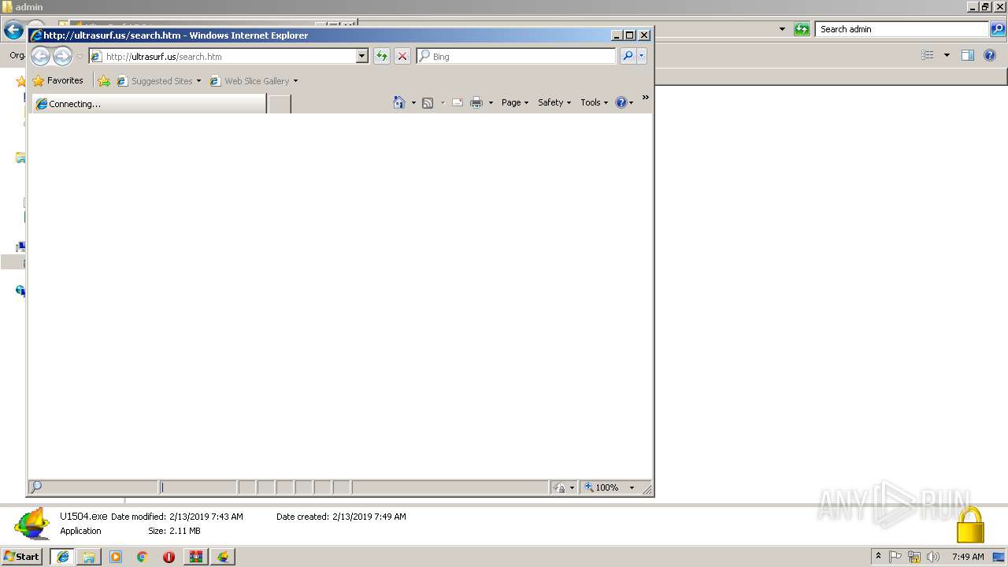Open a new blank tab button
The width and height of the screenshot is (1008, 567).
(x=280, y=104)
